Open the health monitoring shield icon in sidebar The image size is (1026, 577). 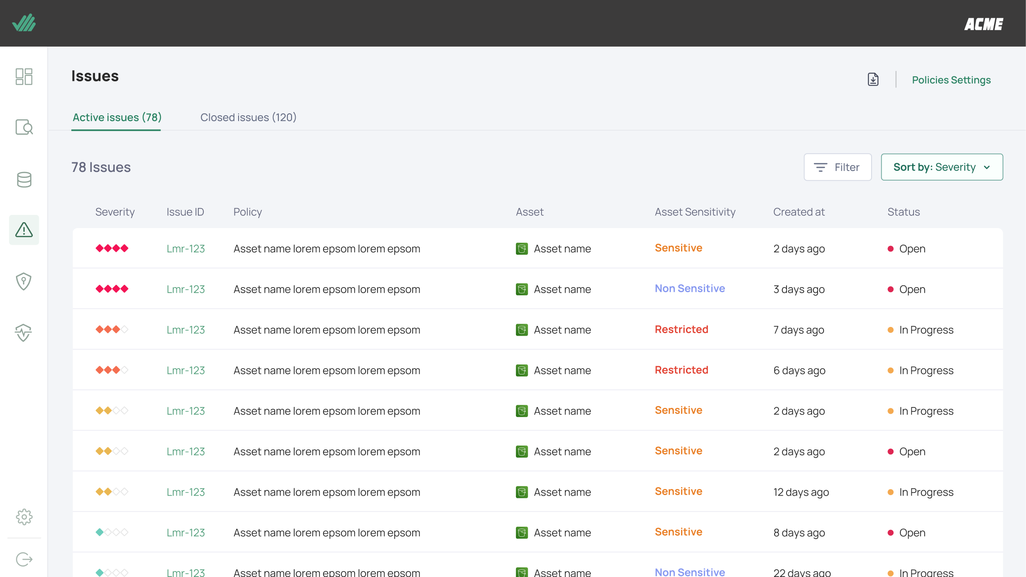coord(23,333)
